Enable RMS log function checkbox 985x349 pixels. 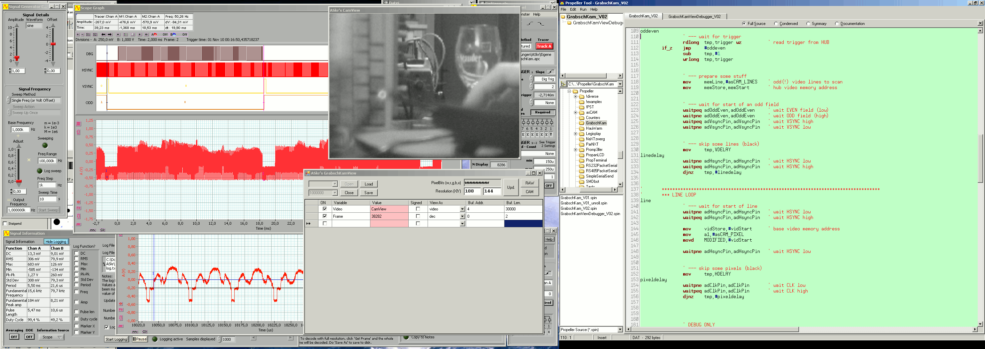(77, 259)
